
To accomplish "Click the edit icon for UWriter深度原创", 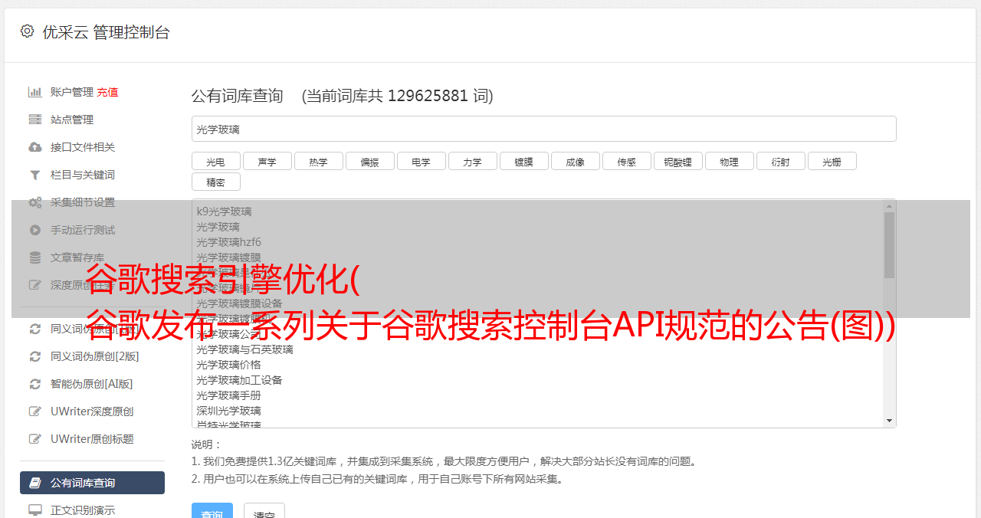I will coord(35,411).
